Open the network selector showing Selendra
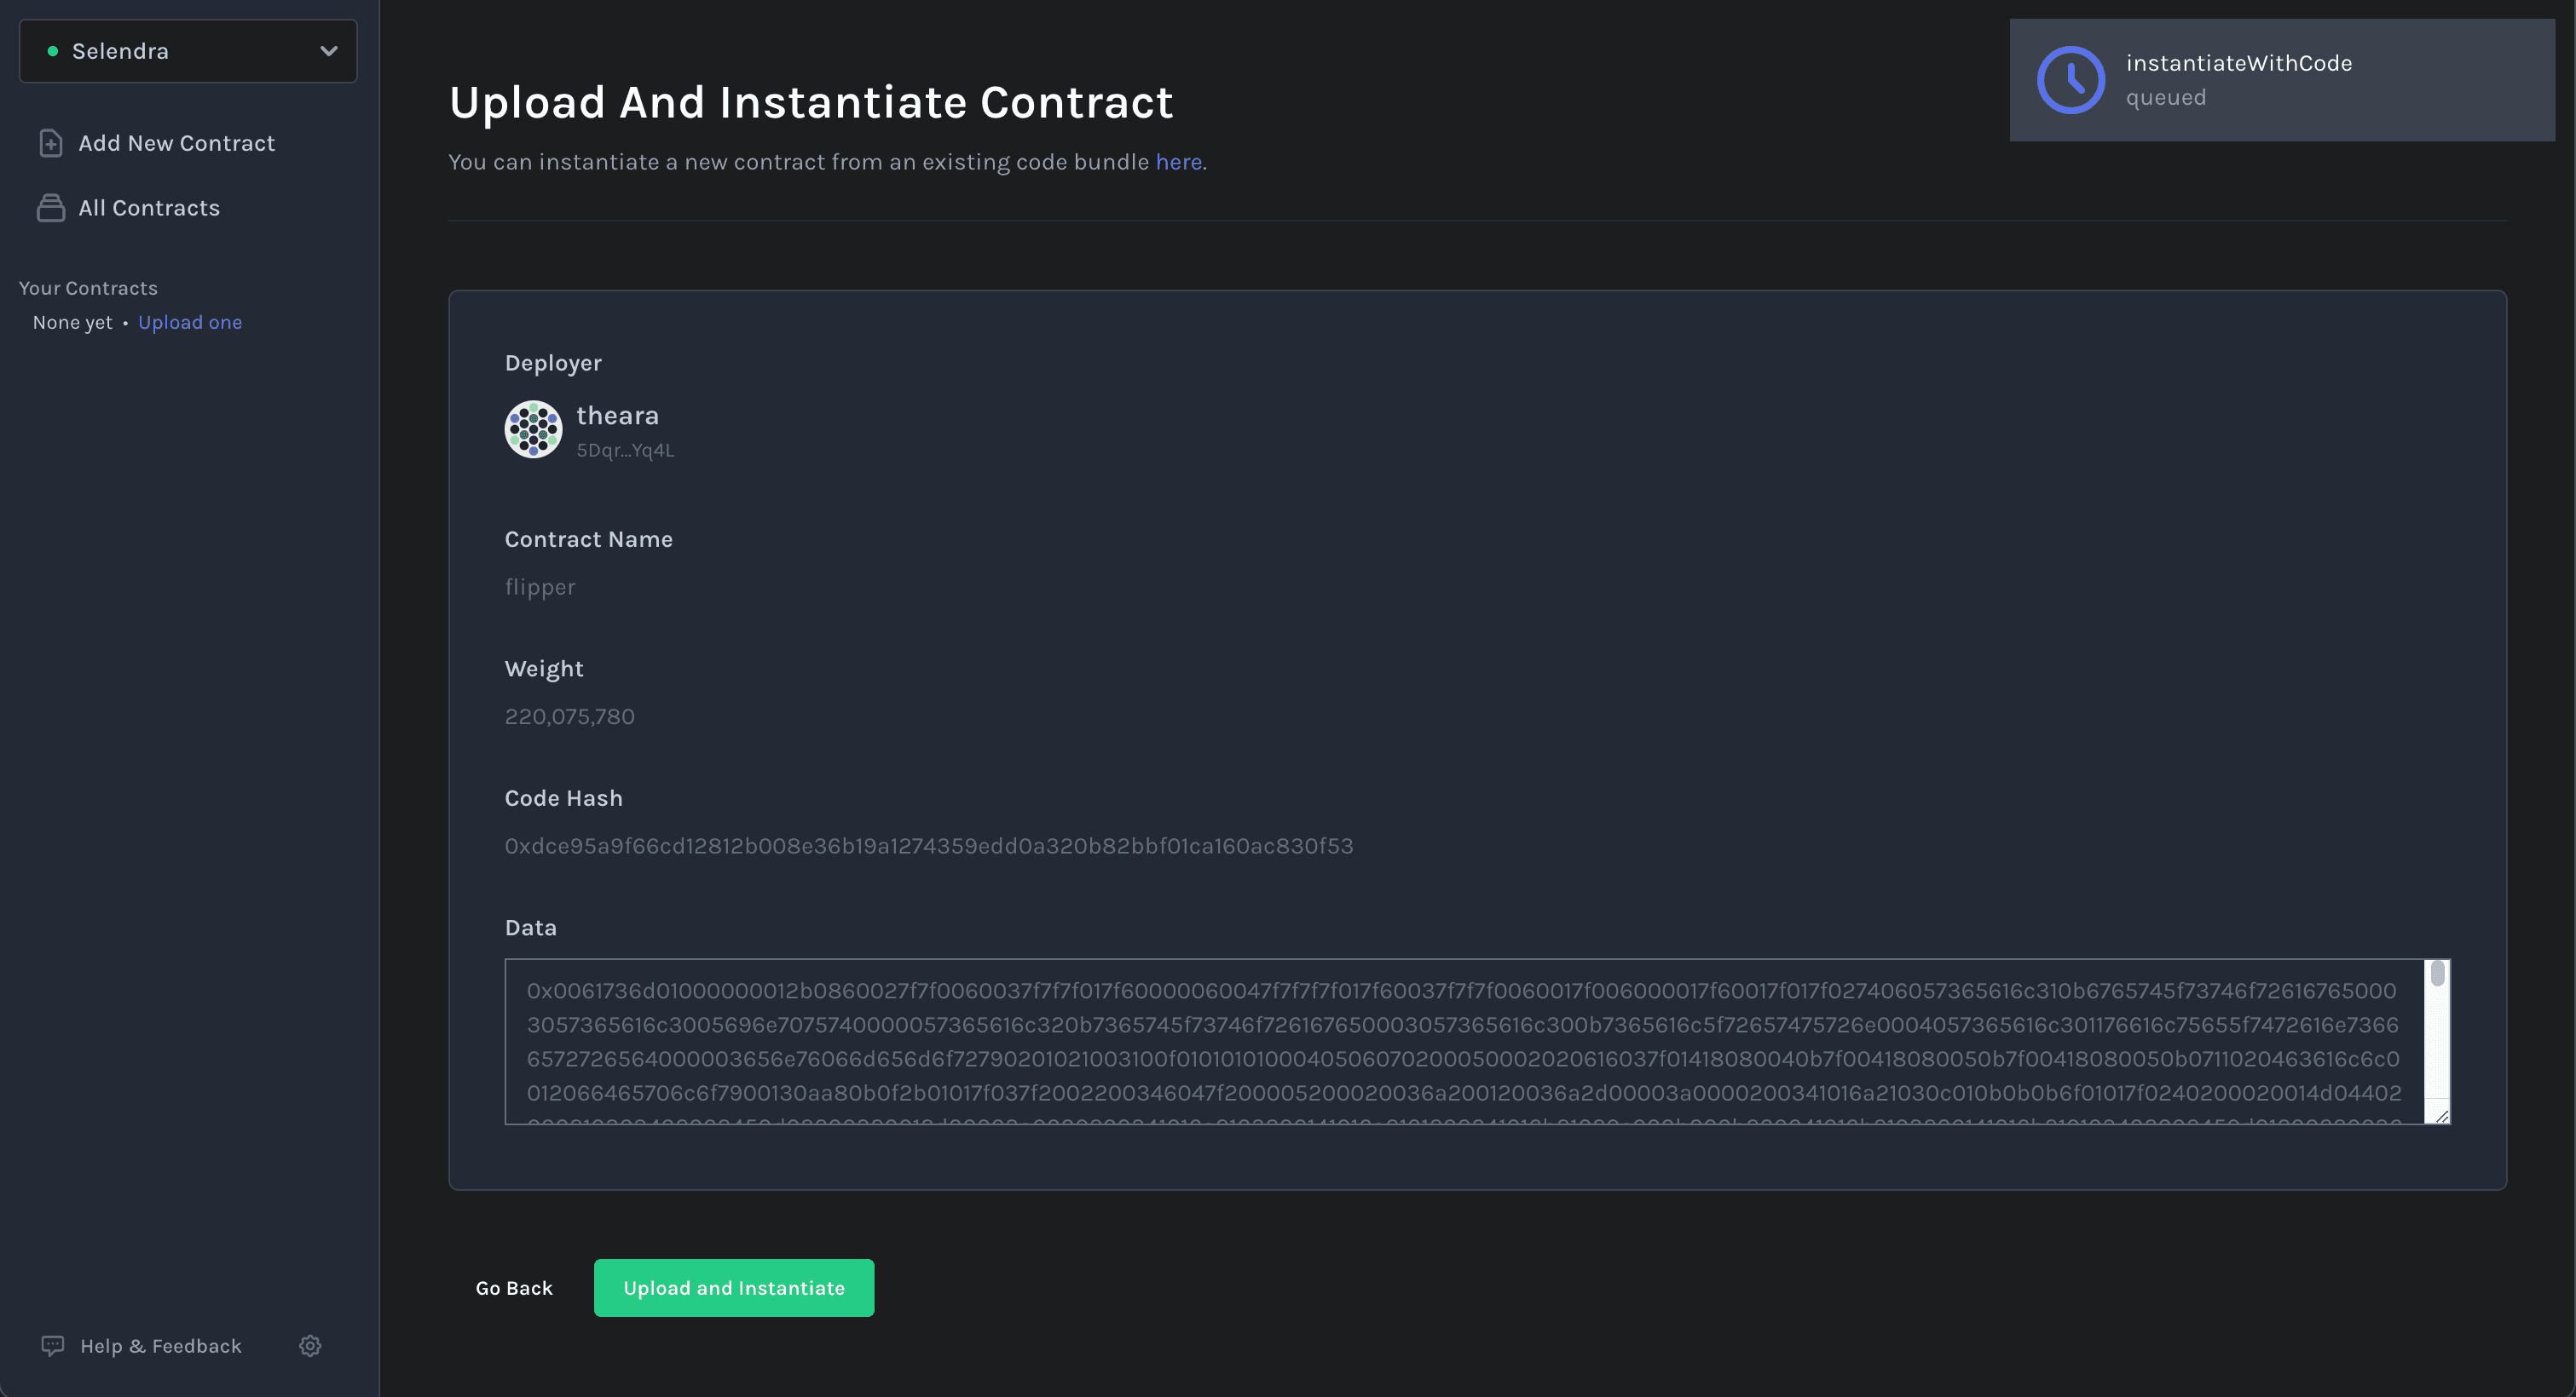Viewport: 2576px width, 1397px height. 187,51
